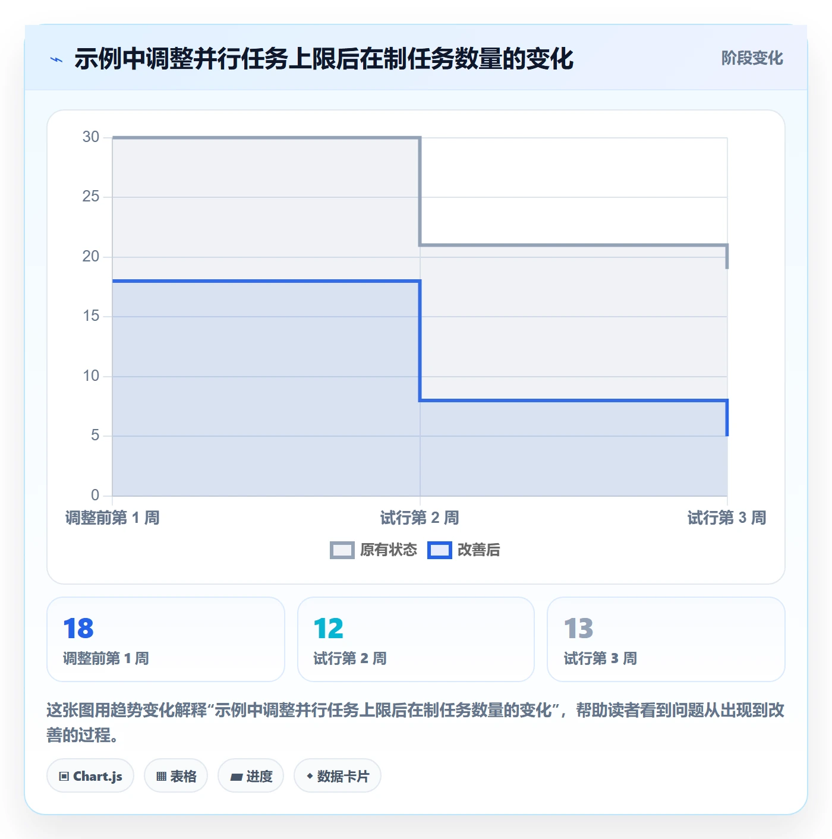Click the blue step line at value 8
Viewport: 832px width, 839px height.
[573, 400]
